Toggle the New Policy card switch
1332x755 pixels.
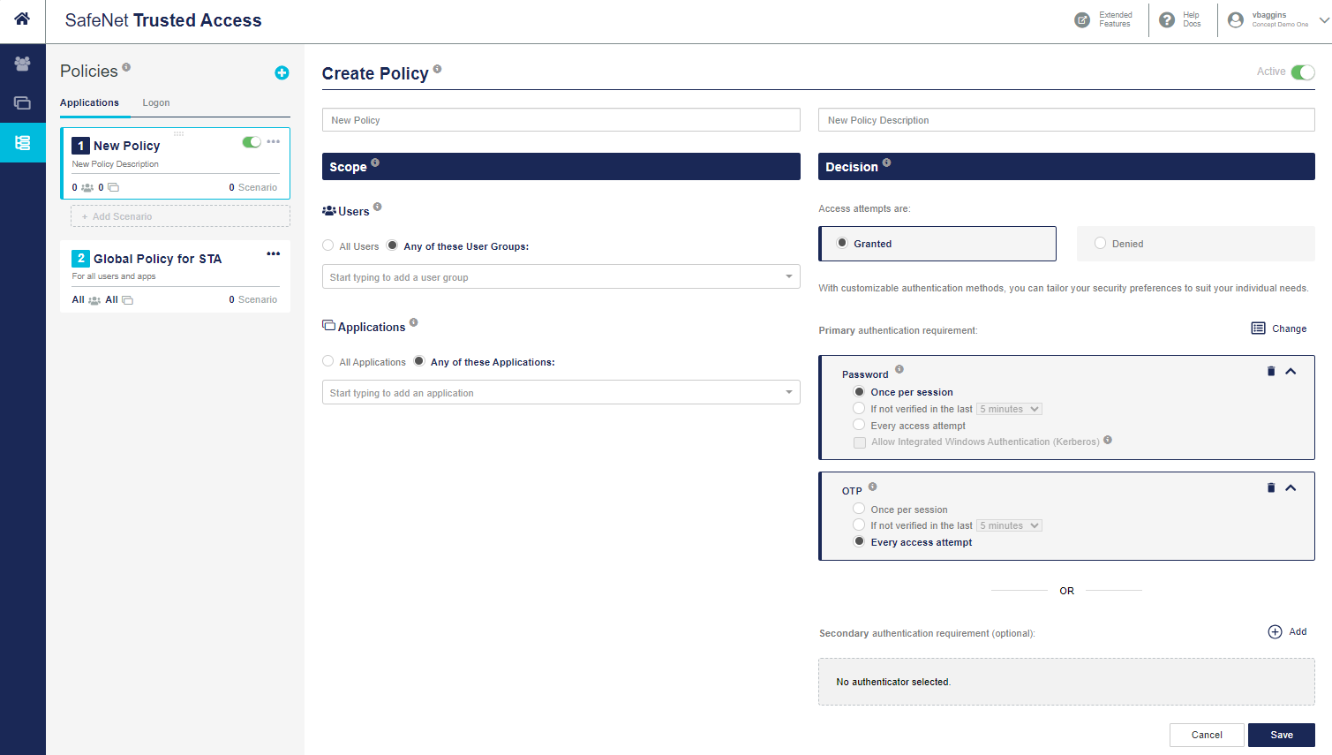(252, 141)
